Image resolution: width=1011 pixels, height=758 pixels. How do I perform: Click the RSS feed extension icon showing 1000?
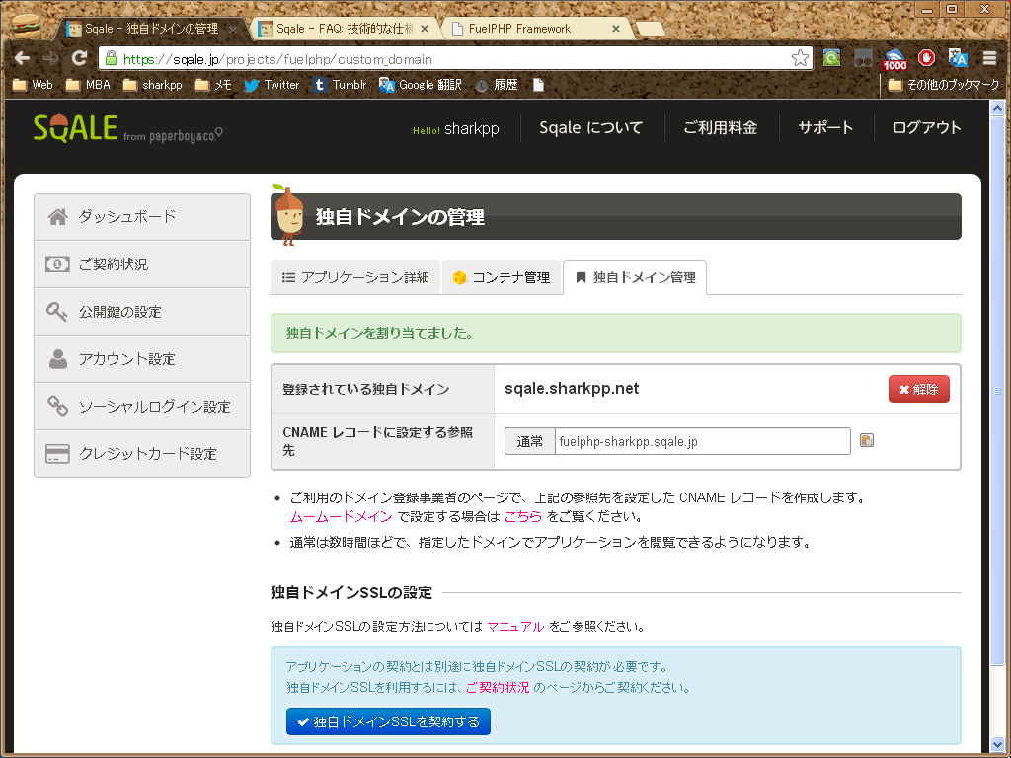point(894,59)
